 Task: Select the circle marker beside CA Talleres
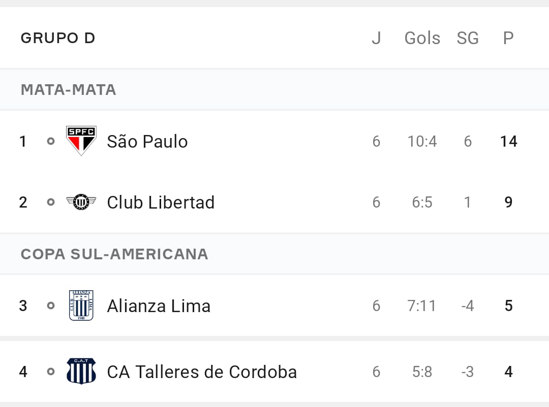pos(51,371)
